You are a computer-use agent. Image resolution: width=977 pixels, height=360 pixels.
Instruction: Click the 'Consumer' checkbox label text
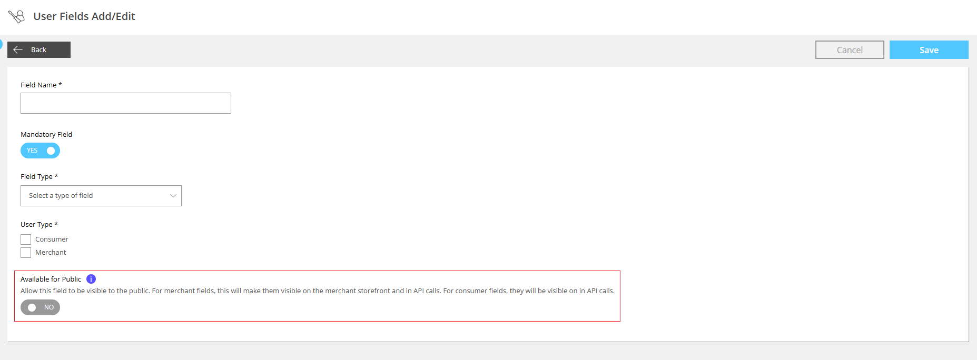tap(52, 239)
